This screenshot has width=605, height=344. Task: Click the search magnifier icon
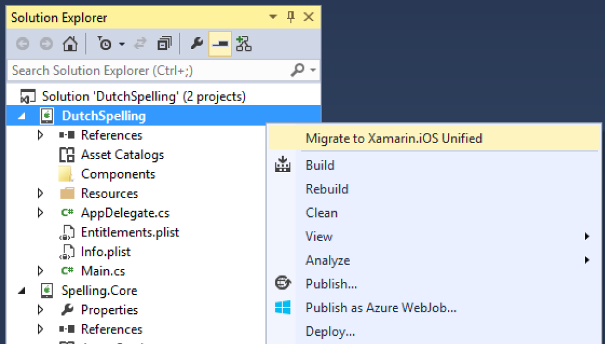pos(298,70)
